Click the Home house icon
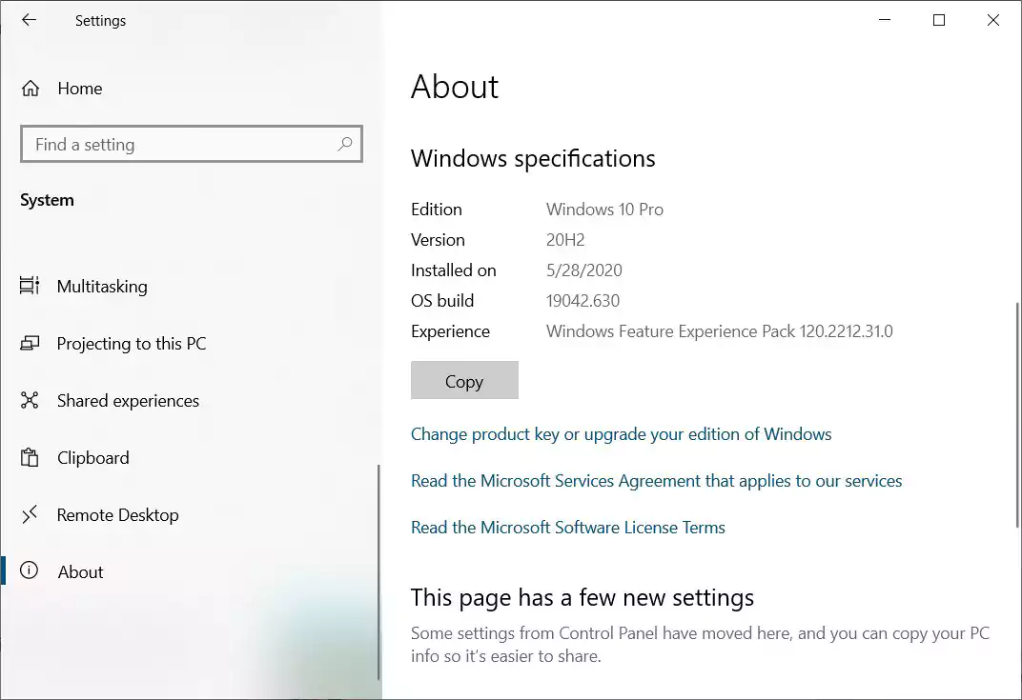The height and width of the screenshot is (700, 1022). click(x=30, y=88)
